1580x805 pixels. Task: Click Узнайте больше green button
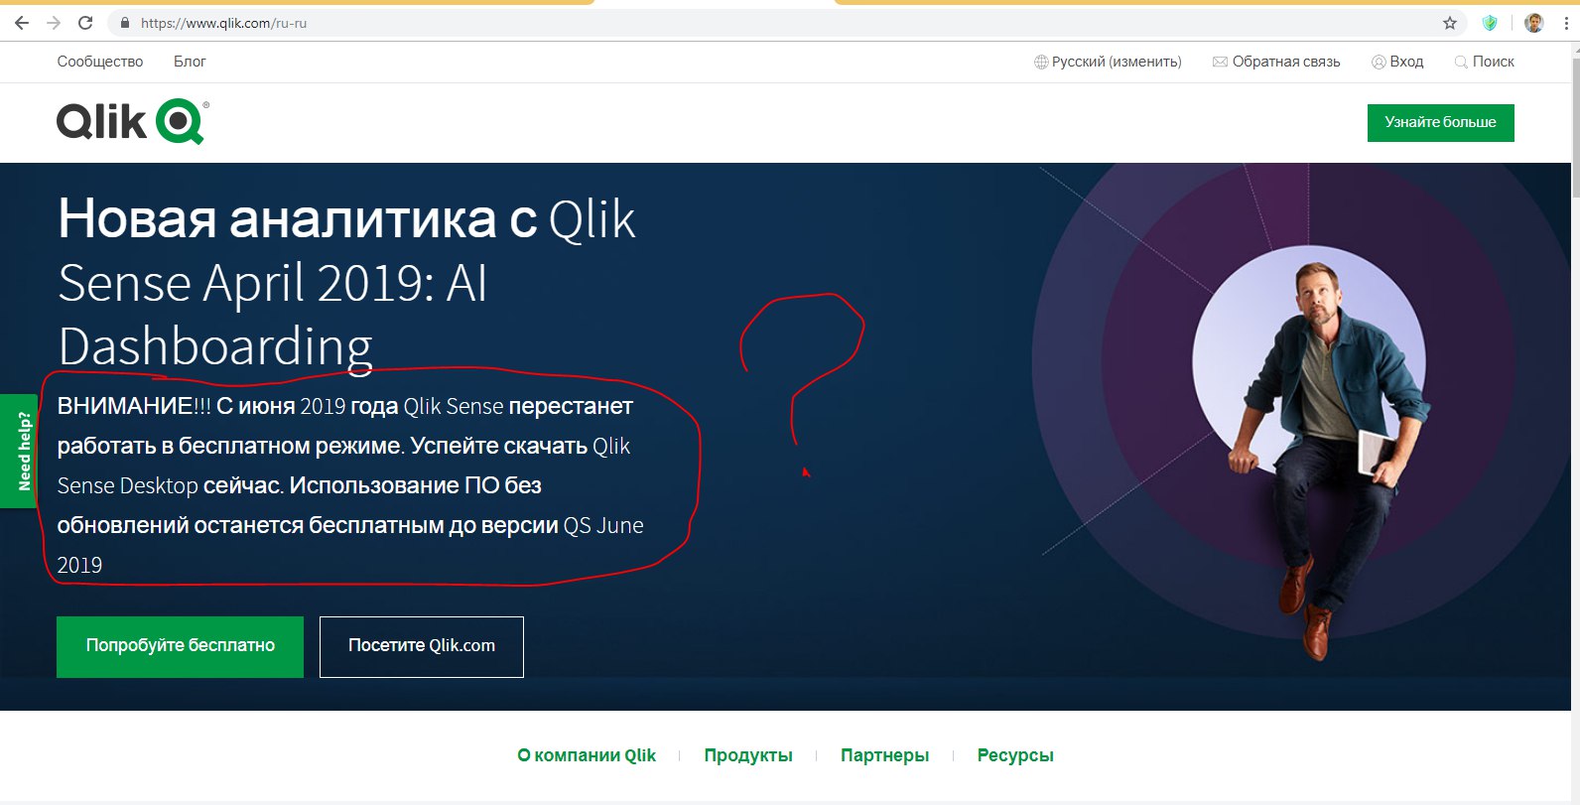tap(1441, 123)
